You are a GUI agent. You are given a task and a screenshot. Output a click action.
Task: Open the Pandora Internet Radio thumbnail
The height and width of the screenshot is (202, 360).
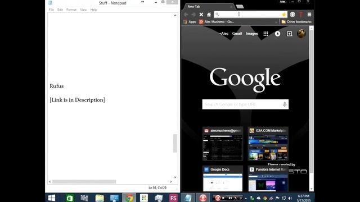[x=268, y=178]
